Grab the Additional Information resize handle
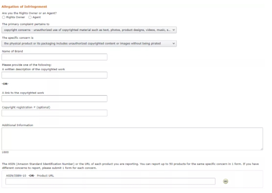This screenshot has height=193, width=272. click(261, 148)
